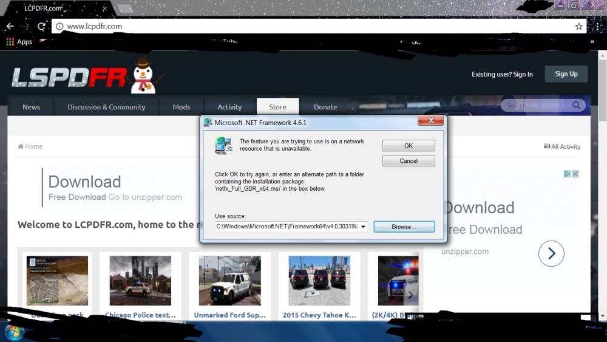Viewport: 607px width, 342px height.
Task: Show more bookmarks via the double chevron
Action: 592,41
